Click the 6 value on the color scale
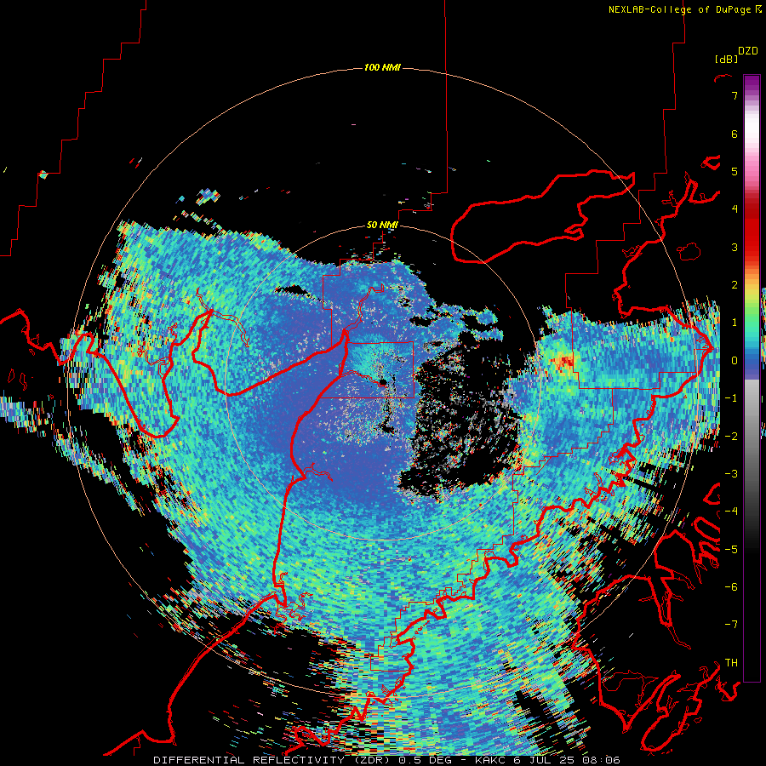The height and width of the screenshot is (766, 766). 735,134
